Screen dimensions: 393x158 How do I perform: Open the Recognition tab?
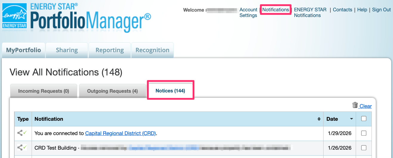pos(152,50)
